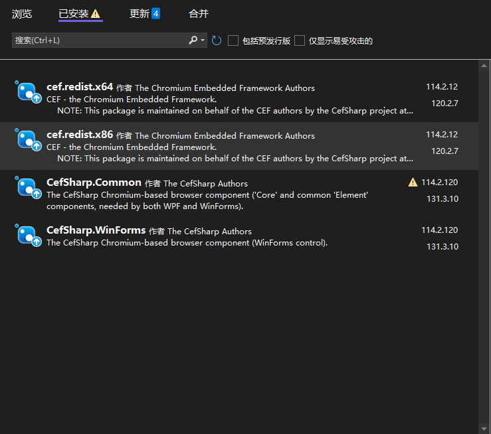Click the NOTE text under cef.redist.x86

point(235,159)
